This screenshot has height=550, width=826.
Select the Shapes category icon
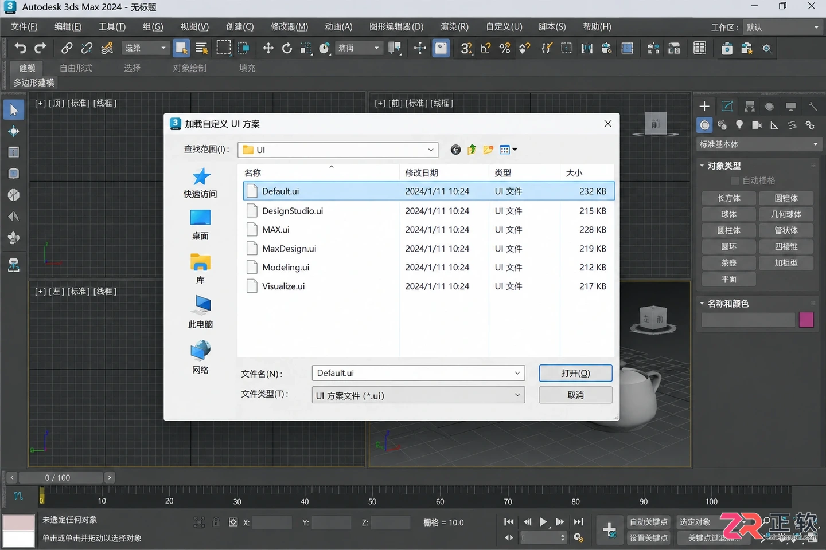coord(722,125)
